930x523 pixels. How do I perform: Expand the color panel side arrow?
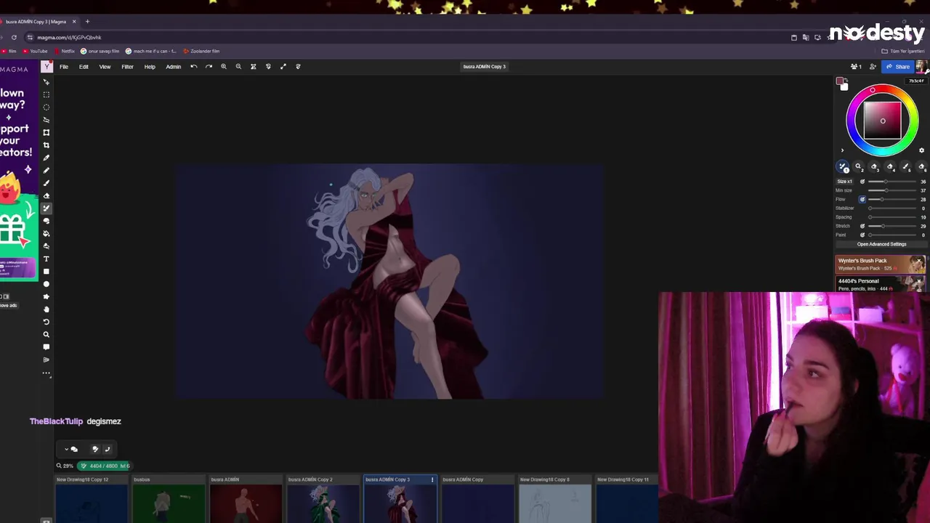[843, 150]
